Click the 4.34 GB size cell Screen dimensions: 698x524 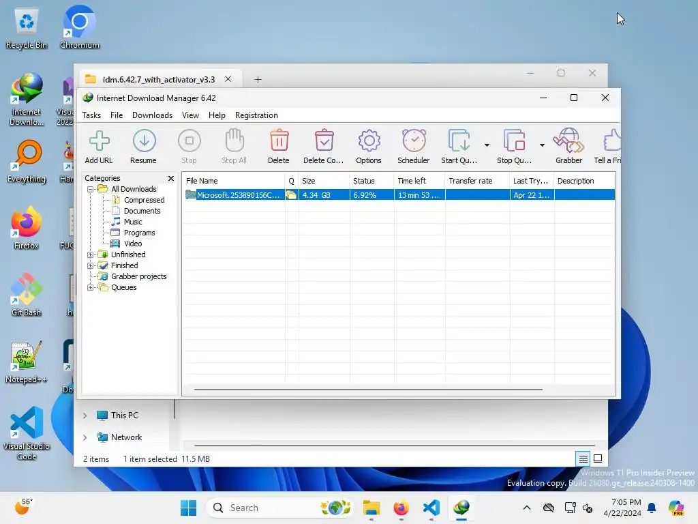(x=324, y=194)
